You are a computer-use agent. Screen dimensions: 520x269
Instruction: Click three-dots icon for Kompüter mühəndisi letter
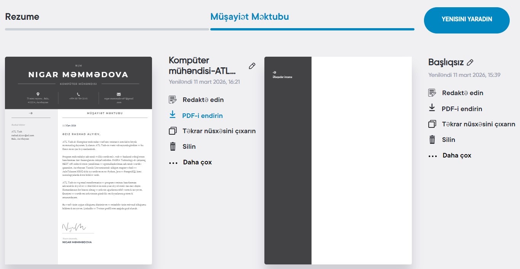point(173,163)
